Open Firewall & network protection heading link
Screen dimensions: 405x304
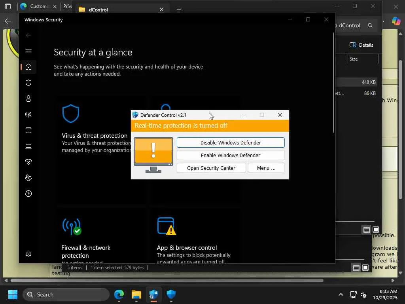tap(86, 251)
